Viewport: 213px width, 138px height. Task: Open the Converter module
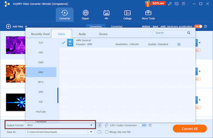[65, 15]
